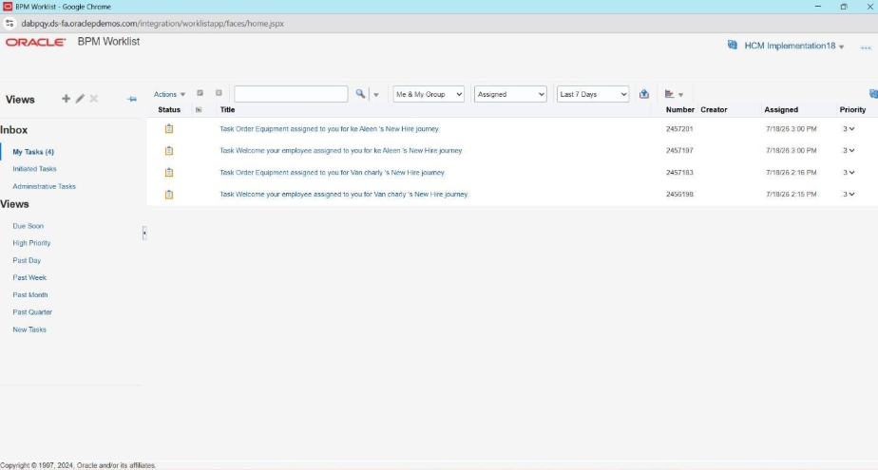Click column icon next to Status header
878x470 pixels.
pos(199,110)
